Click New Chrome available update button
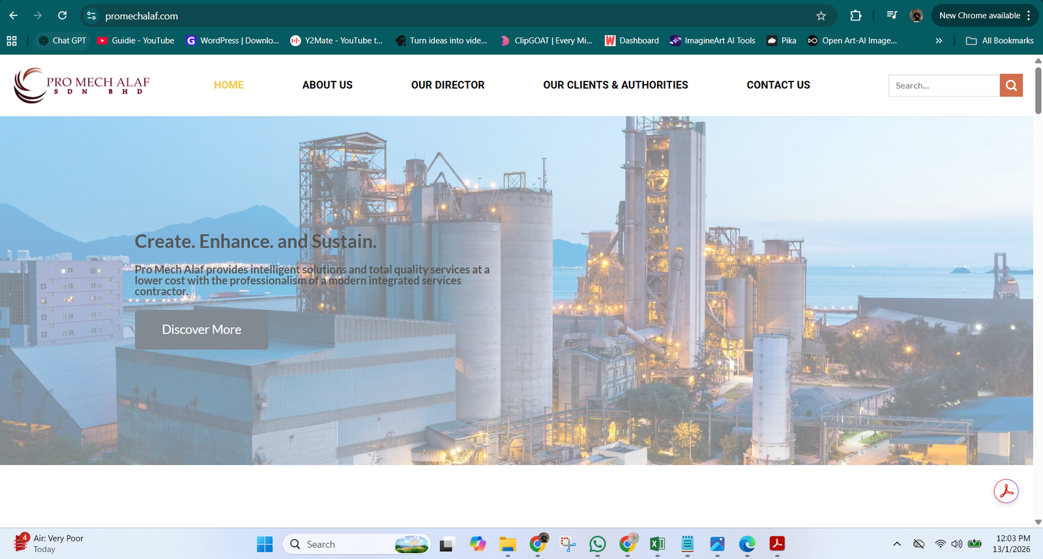This screenshot has height=559, width=1043. [x=979, y=16]
